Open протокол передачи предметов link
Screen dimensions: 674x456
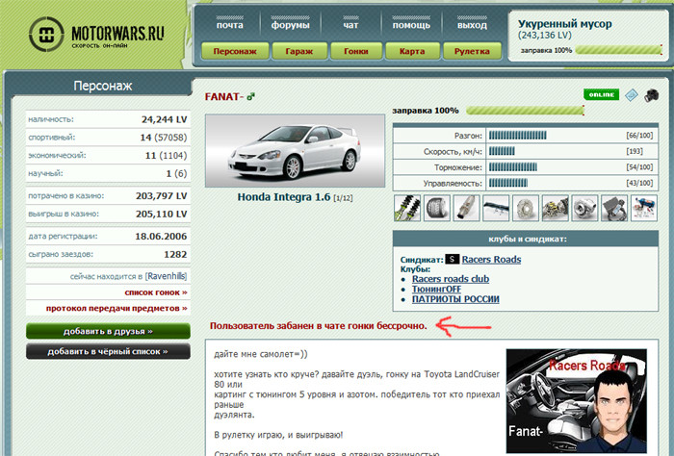pyautogui.click(x=117, y=308)
